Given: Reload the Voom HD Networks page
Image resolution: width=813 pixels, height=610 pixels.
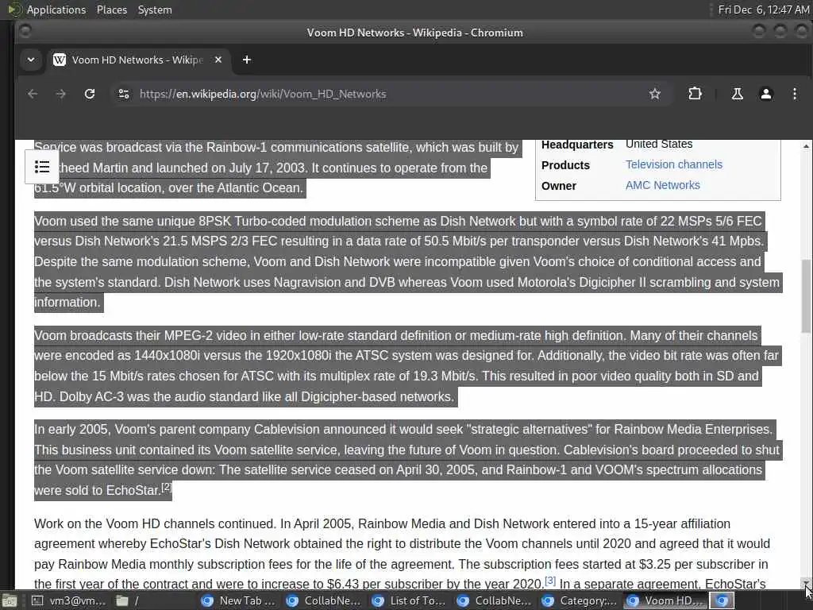Looking at the screenshot, I should [90, 94].
